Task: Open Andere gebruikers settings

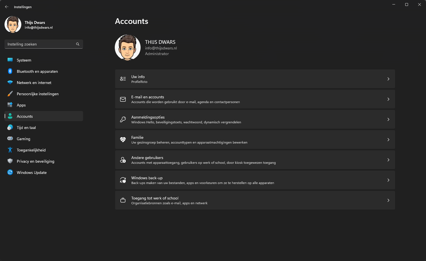Action: click(255, 160)
